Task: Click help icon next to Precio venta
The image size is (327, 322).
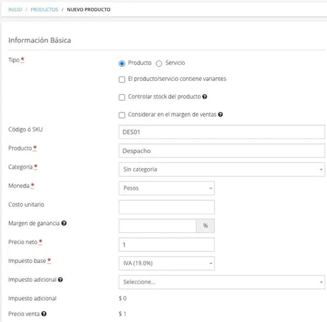Action: (x=44, y=314)
